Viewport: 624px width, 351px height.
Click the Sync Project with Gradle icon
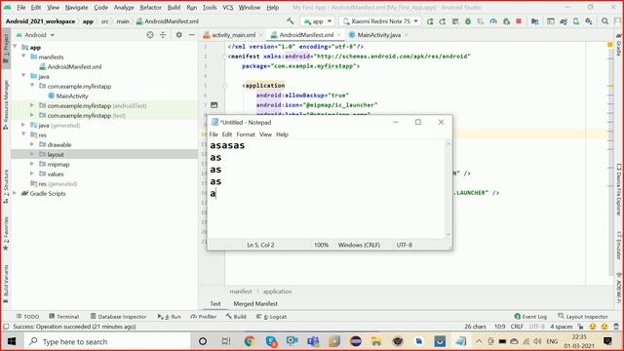pos(564,21)
